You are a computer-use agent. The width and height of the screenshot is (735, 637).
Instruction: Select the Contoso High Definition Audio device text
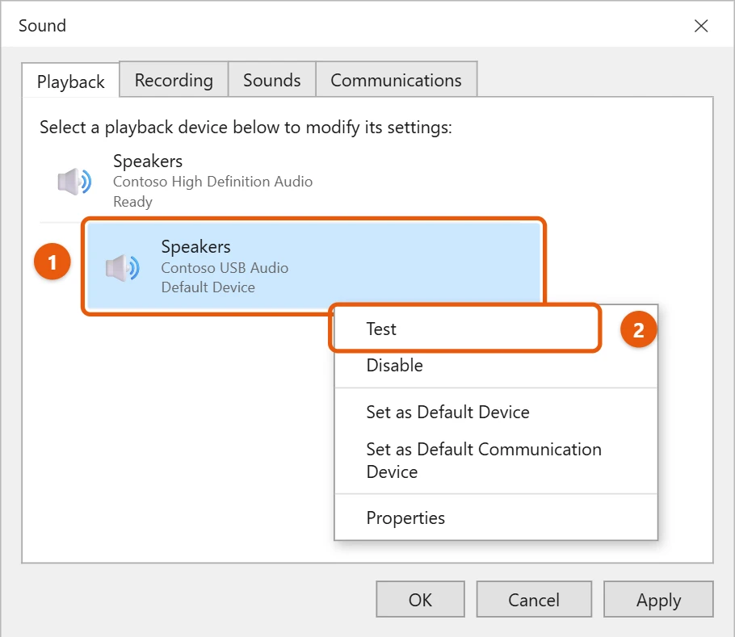click(x=212, y=182)
